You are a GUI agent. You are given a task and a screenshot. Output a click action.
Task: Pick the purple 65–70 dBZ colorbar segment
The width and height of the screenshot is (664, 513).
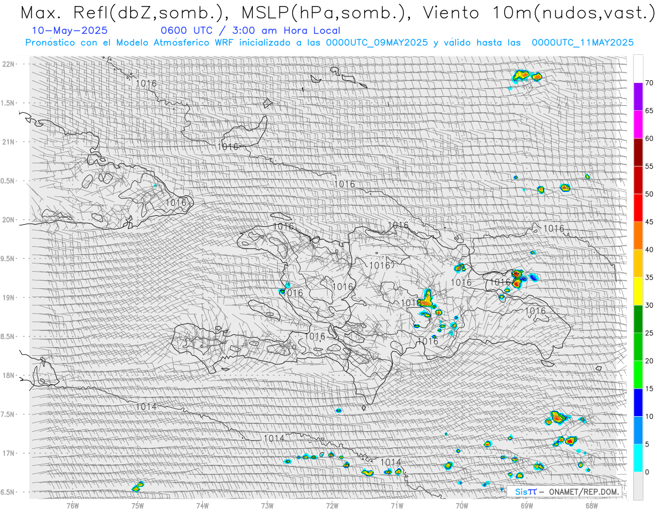pos(638,97)
